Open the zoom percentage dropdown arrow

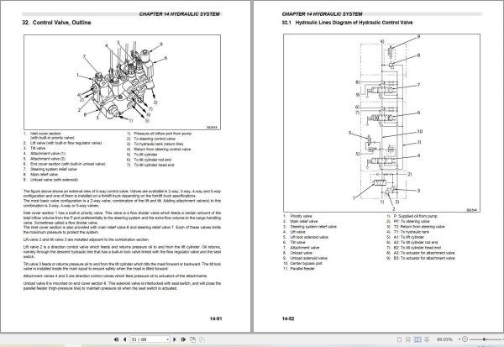point(459,339)
